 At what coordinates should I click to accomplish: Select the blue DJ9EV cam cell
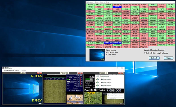click(x=117, y=7)
